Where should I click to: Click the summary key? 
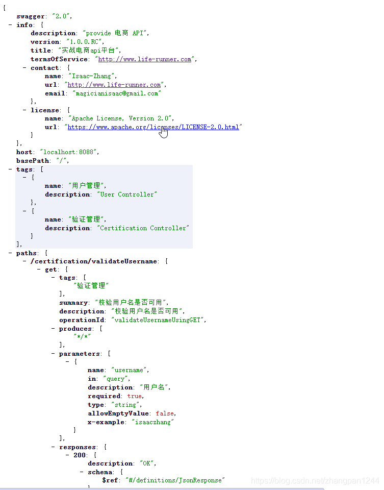click(73, 303)
